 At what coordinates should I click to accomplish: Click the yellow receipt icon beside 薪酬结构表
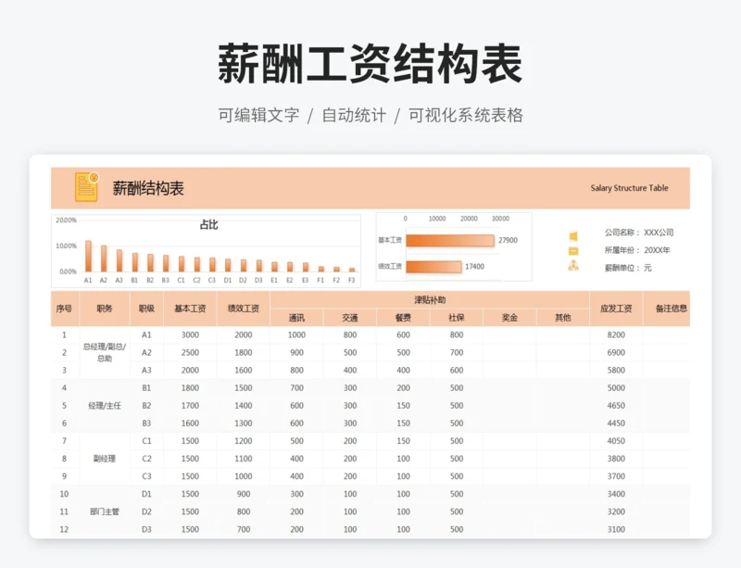tap(86, 187)
